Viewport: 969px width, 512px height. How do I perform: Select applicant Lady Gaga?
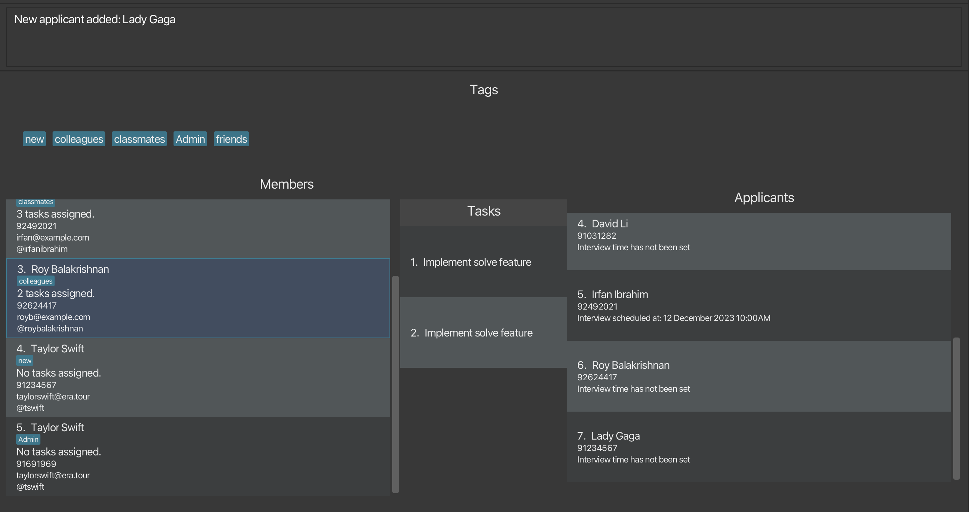[x=758, y=447]
